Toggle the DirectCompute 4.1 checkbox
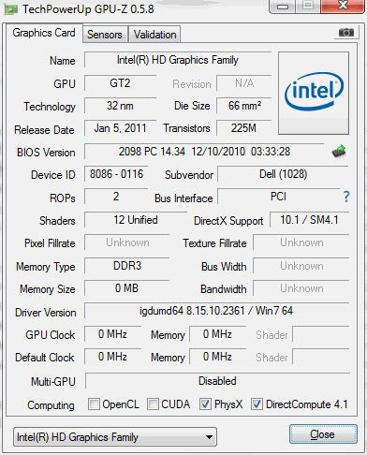367x455 pixels. point(257,404)
